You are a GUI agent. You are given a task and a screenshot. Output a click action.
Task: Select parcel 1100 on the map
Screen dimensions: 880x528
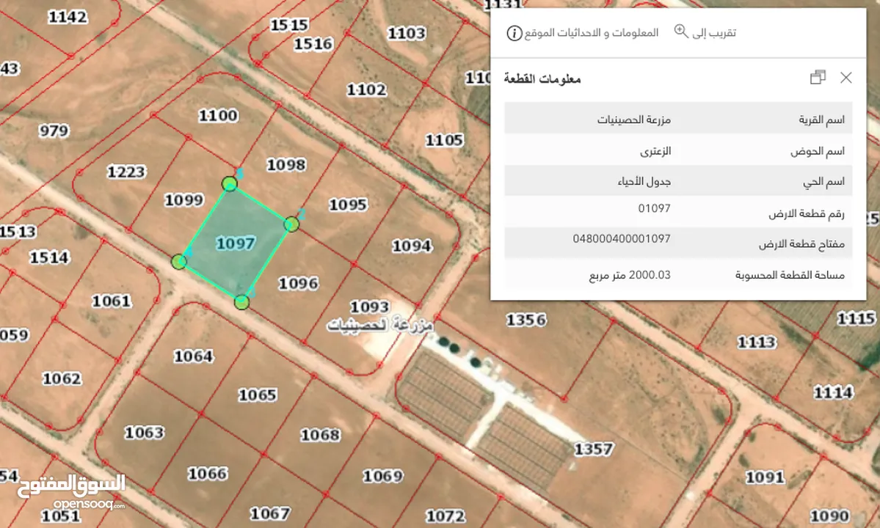(218, 116)
